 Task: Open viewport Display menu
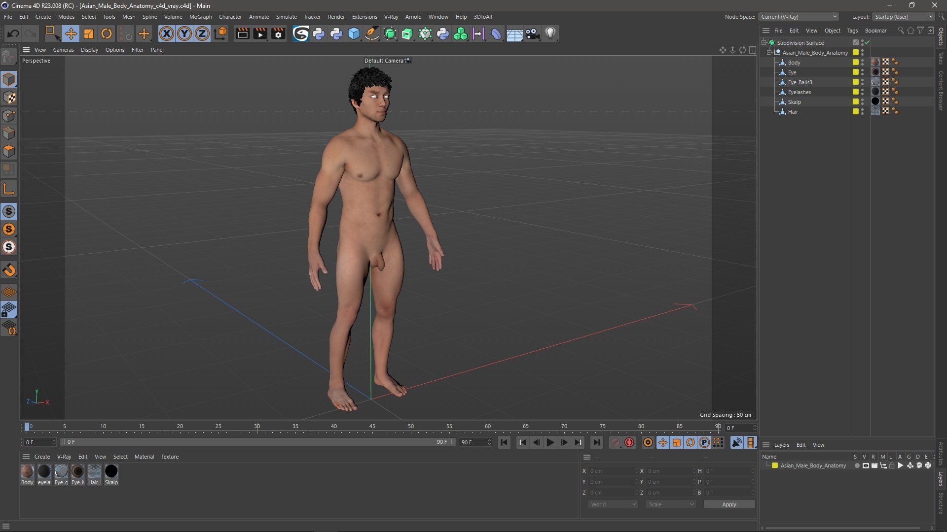click(x=89, y=50)
